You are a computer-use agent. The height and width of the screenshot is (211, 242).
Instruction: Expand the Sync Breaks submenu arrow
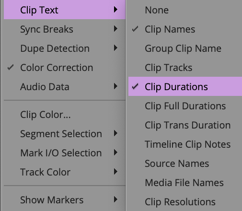(x=115, y=29)
